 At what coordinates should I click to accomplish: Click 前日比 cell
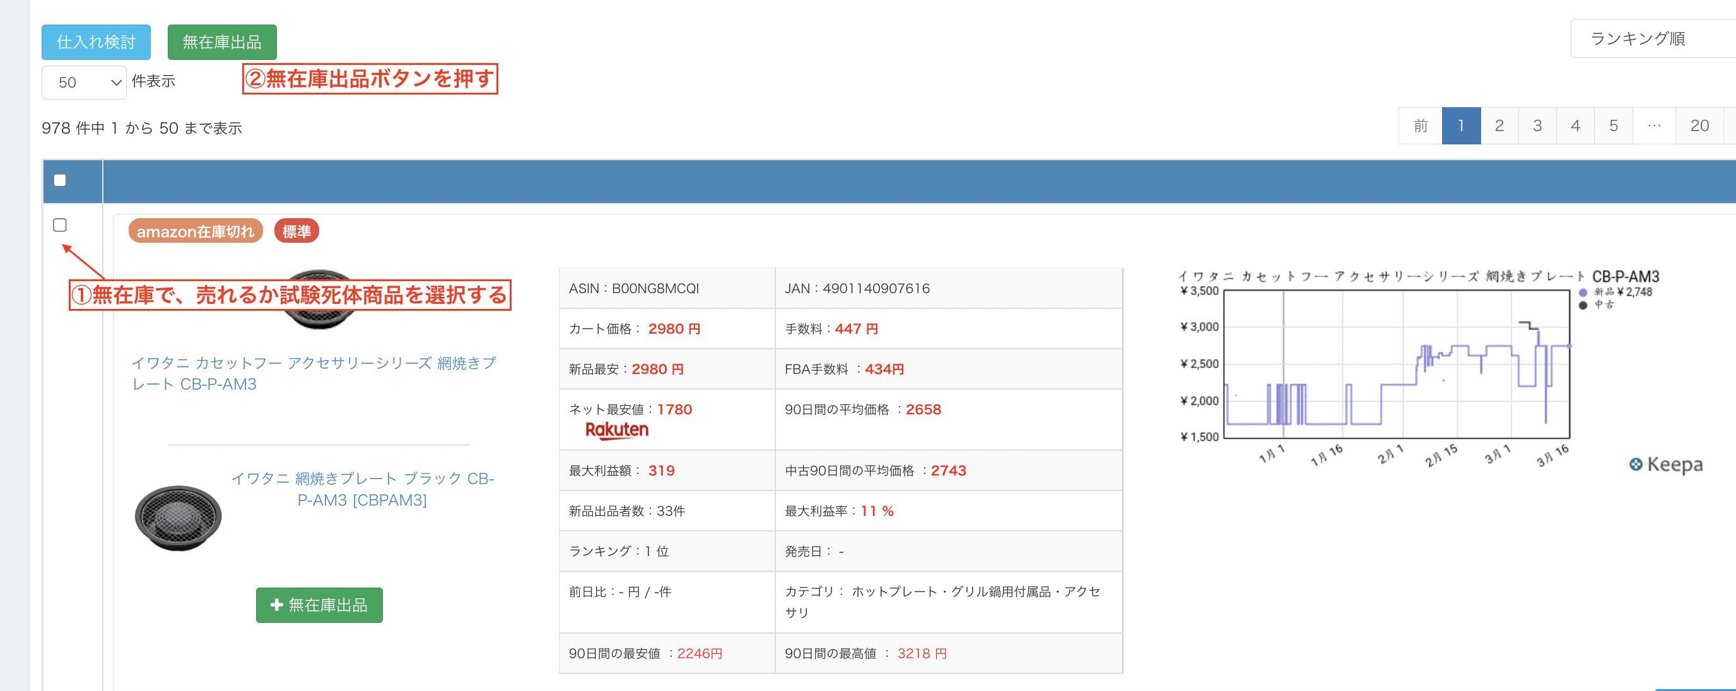coord(667,601)
